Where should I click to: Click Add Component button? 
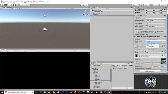[150, 71]
